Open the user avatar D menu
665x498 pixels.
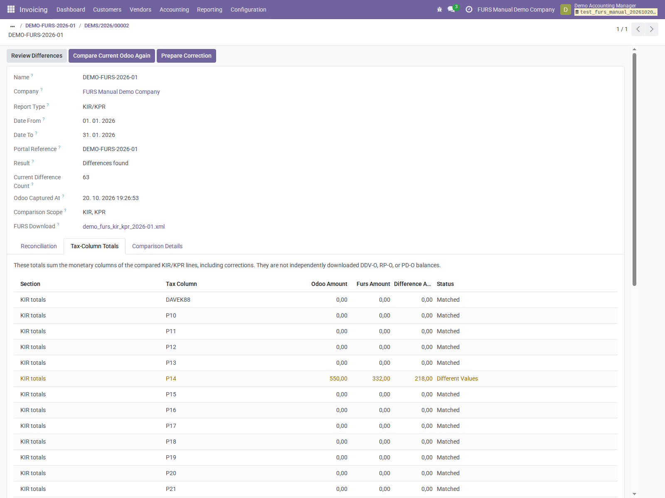(565, 10)
